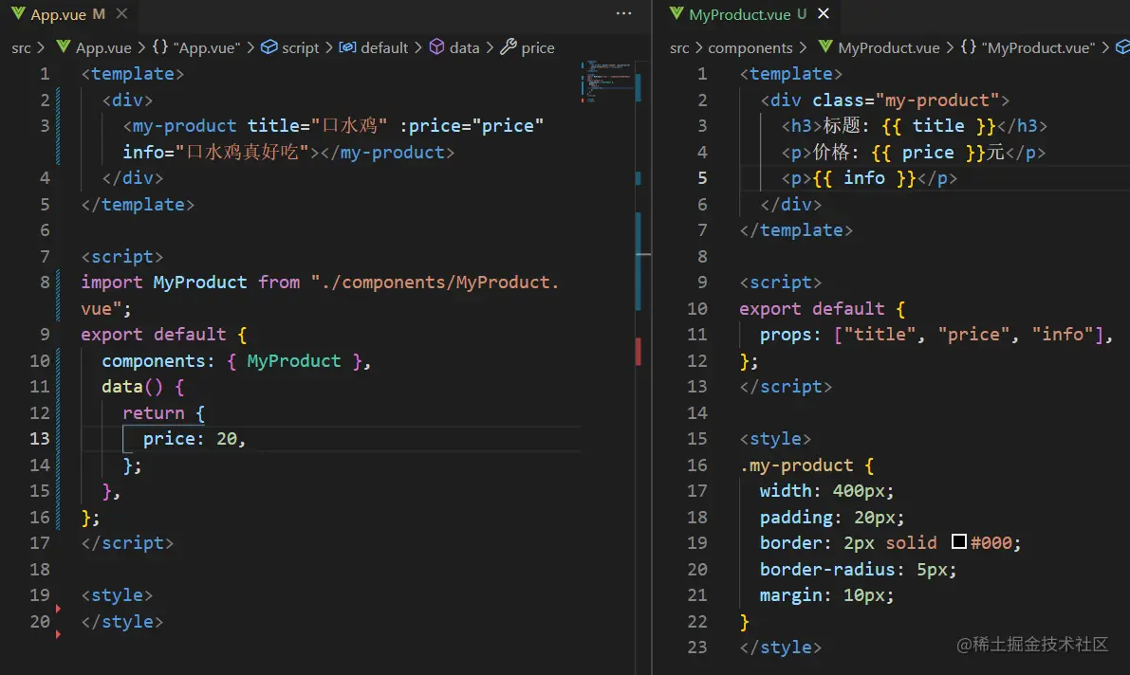Close the MyProduct.vue tab

[824, 13]
